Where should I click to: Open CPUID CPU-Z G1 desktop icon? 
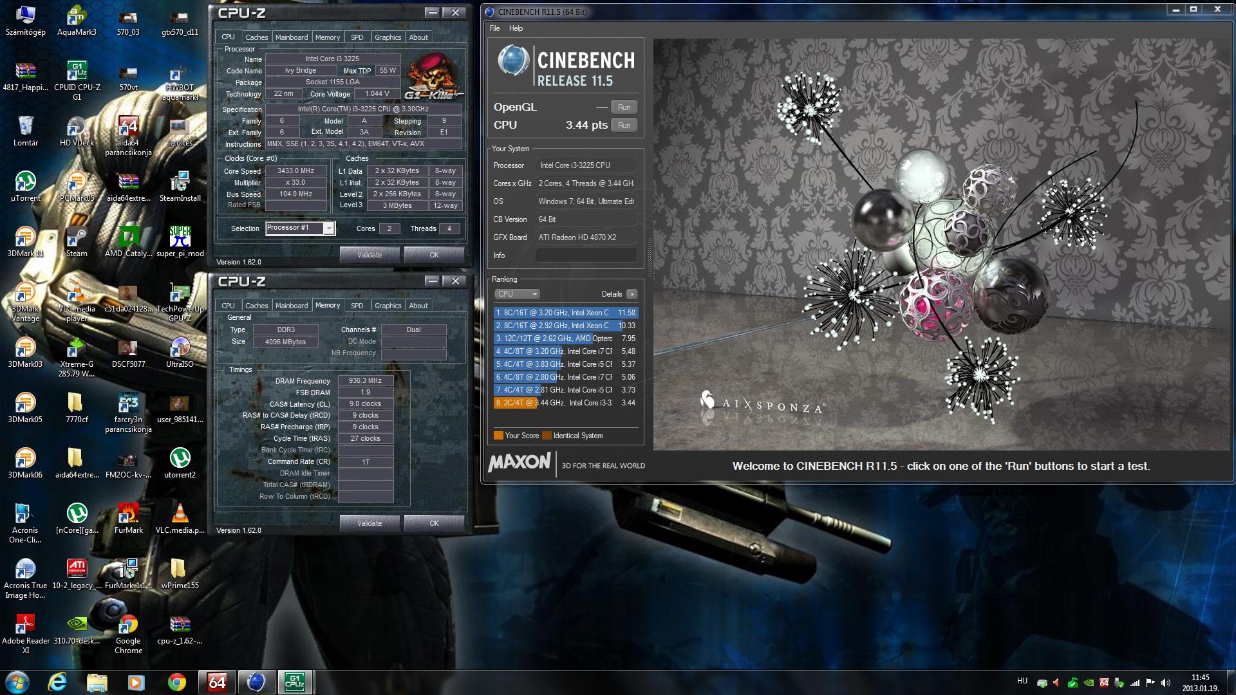coord(77,80)
